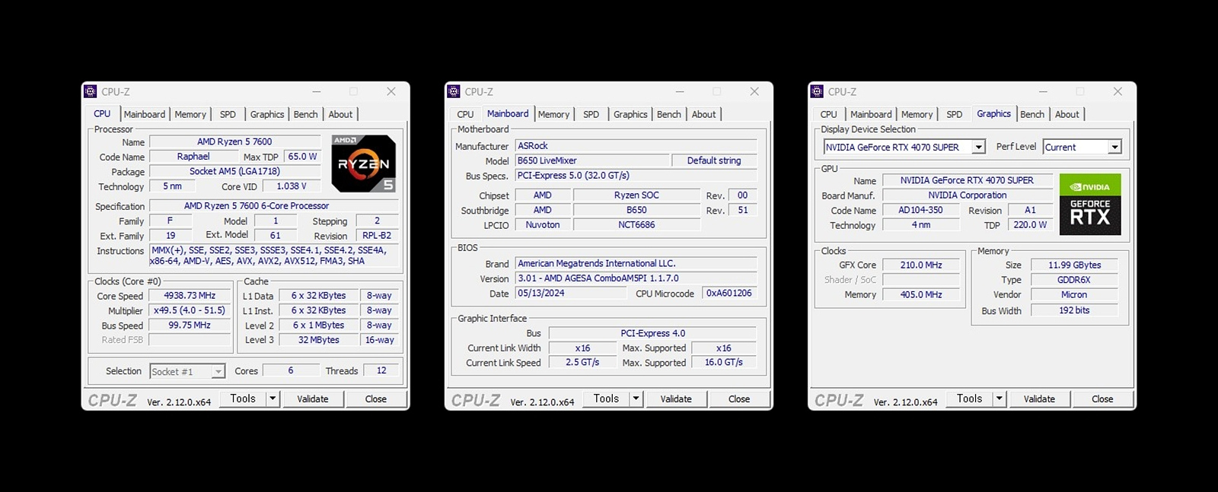This screenshot has height=492, width=1218.
Task: Click GPU Code Name value AD104-350
Action: (x=920, y=211)
